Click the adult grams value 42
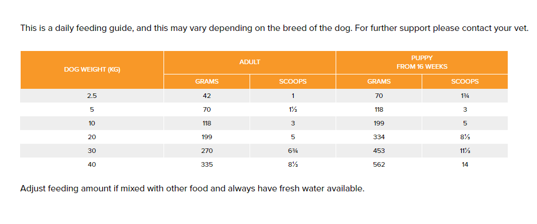537x224 pixels. coord(207,96)
